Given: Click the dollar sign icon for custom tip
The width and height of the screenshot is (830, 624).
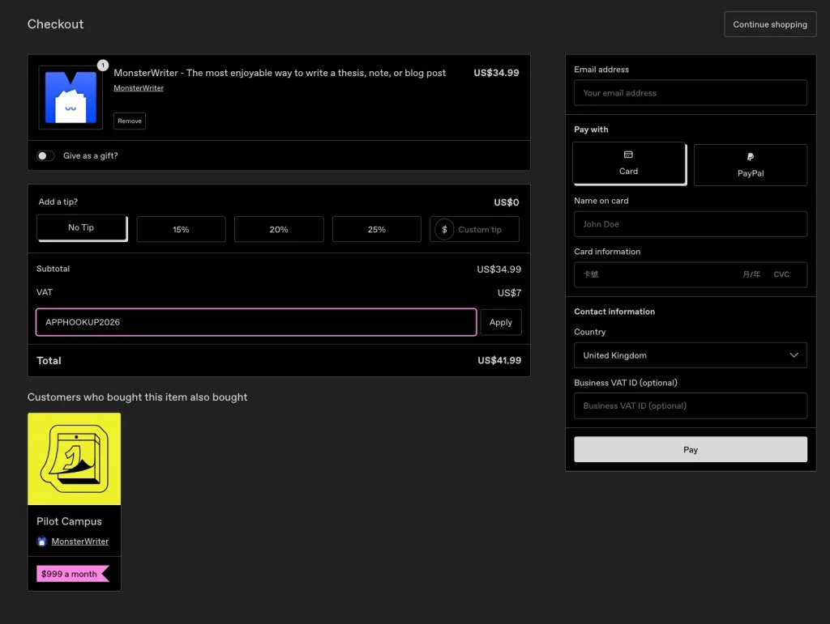Looking at the screenshot, I should coord(444,229).
